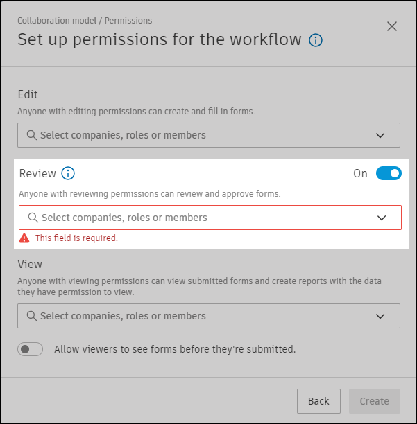The image size is (417, 424).
Task: Click the red warning icon below Review
Action: (25, 238)
